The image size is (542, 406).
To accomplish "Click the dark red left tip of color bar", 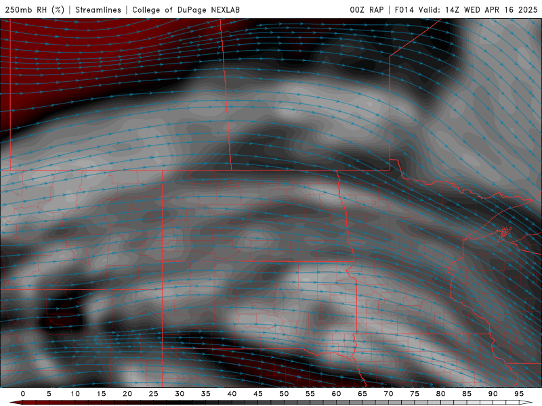I will tap(16, 403).
